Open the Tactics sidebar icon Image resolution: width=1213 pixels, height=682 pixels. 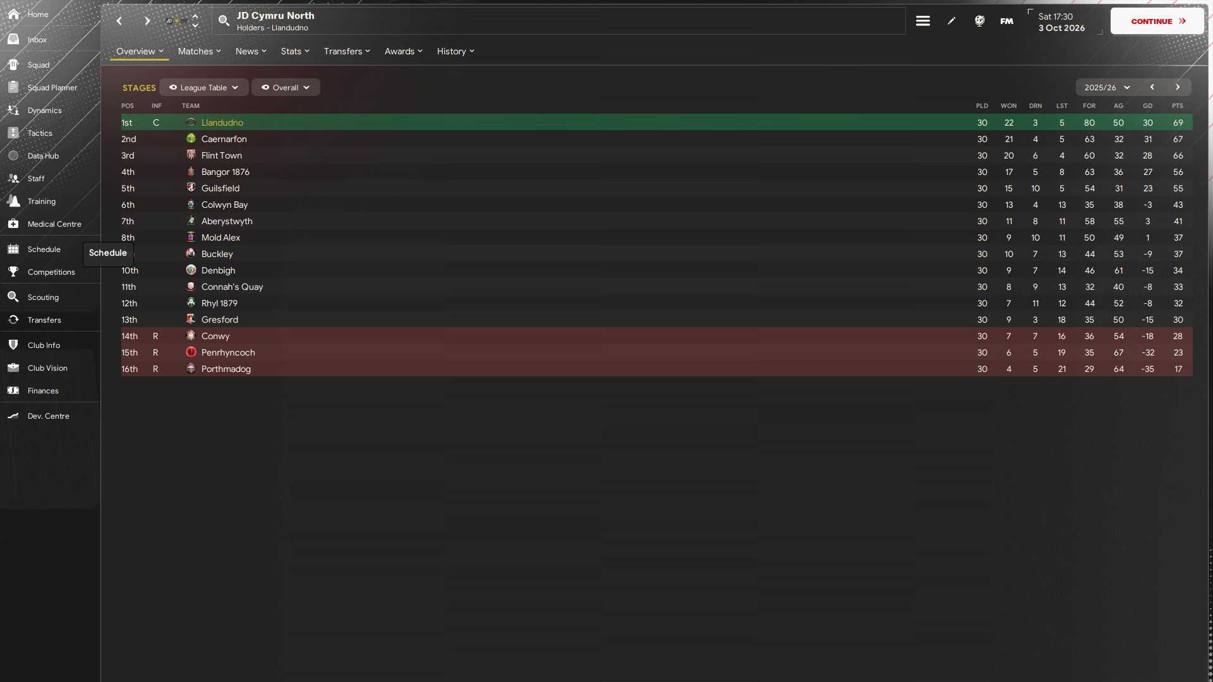(13, 133)
